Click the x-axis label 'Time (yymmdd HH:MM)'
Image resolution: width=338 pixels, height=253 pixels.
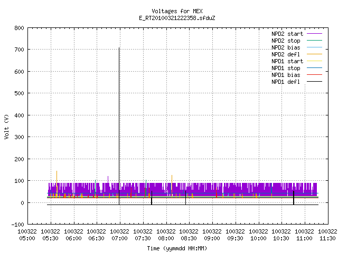(177, 248)
